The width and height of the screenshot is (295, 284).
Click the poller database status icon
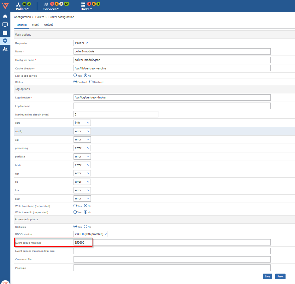24,4
